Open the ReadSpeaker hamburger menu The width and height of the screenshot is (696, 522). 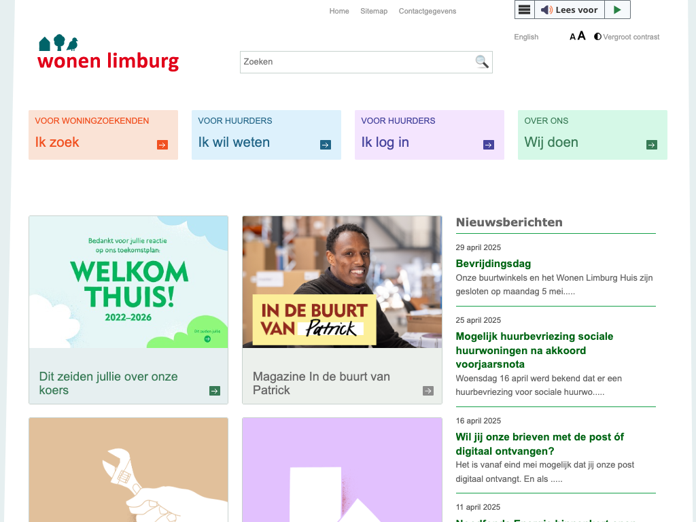tap(525, 10)
